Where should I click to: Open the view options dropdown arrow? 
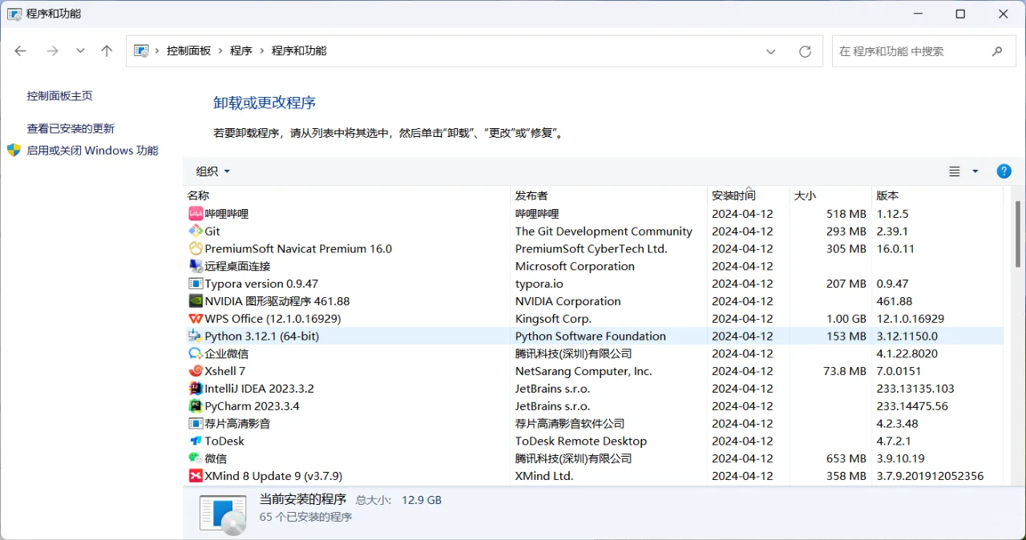[x=976, y=171]
